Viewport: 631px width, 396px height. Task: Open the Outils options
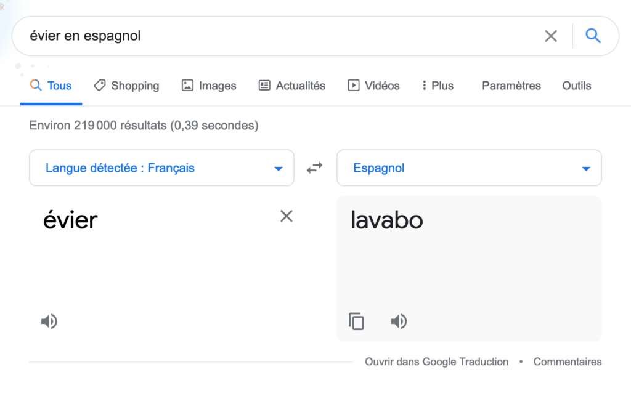click(576, 86)
